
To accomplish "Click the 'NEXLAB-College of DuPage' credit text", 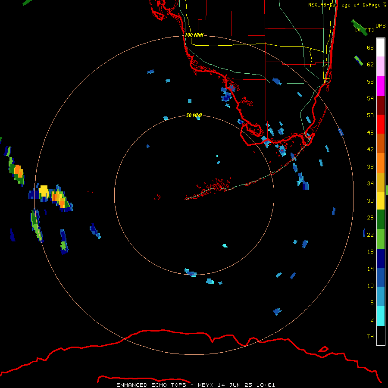I will point(344,5).
